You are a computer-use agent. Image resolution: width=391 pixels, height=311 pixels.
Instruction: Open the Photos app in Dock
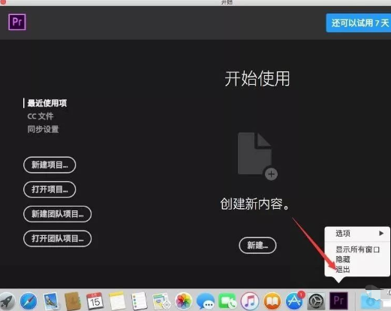click(x=184, y=301)
